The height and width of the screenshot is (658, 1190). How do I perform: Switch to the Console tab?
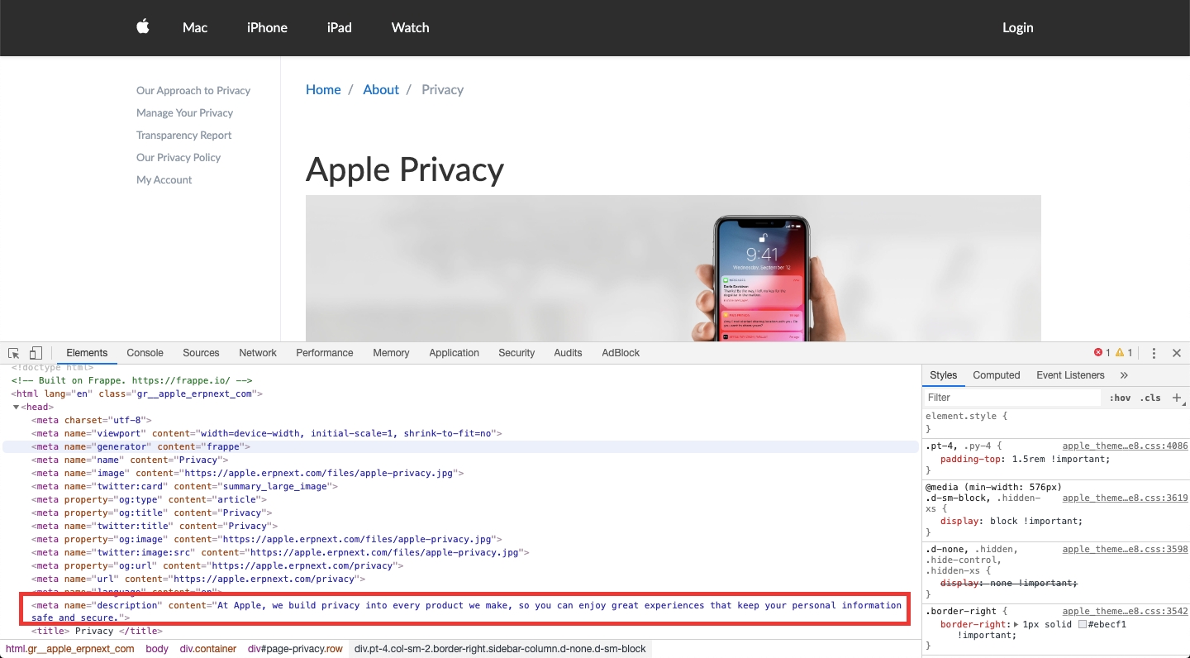click(145, 353)
